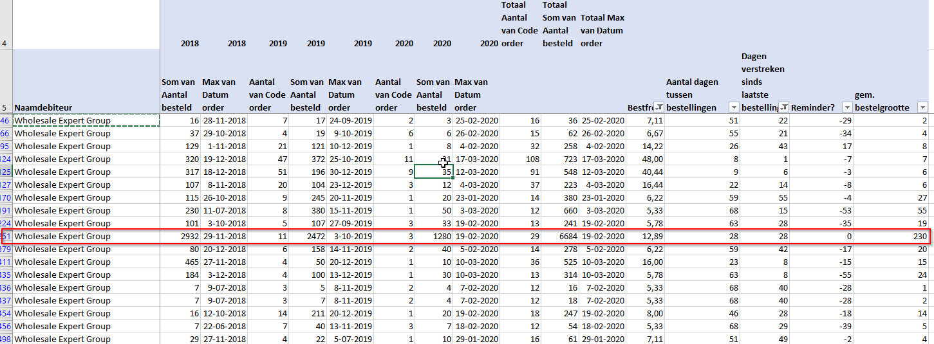Screen dimensions: 934x344
Task: Select the cell with value 1280
Action: point(434,236)
